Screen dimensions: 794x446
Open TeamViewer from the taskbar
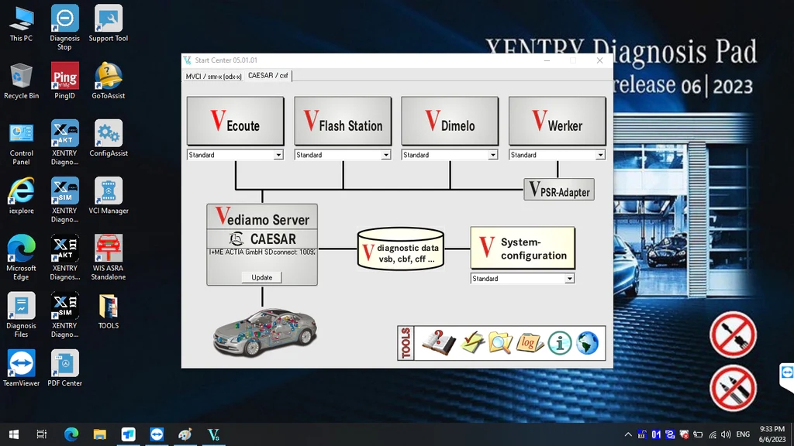coord(157,434)
